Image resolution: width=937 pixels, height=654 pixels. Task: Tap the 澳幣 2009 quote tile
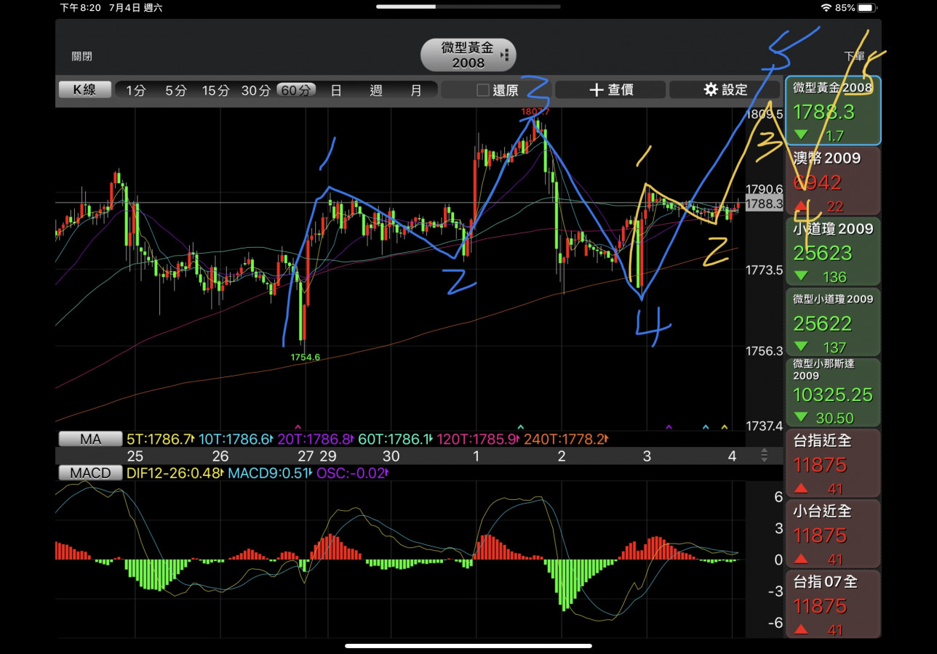(832, 180)
